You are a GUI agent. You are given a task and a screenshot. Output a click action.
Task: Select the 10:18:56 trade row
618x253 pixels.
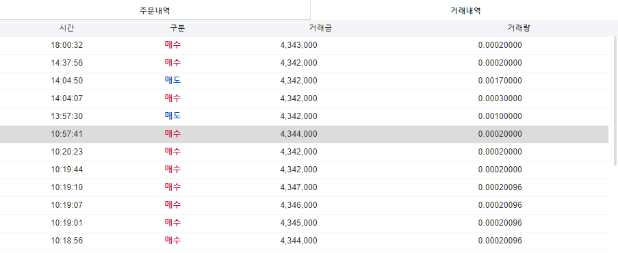(305, 241)
